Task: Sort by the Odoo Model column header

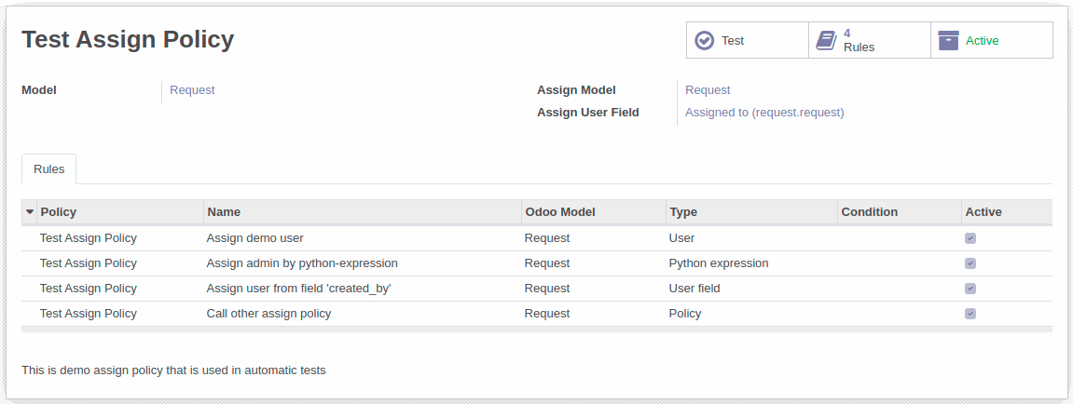Action: (x=593, y=212)
